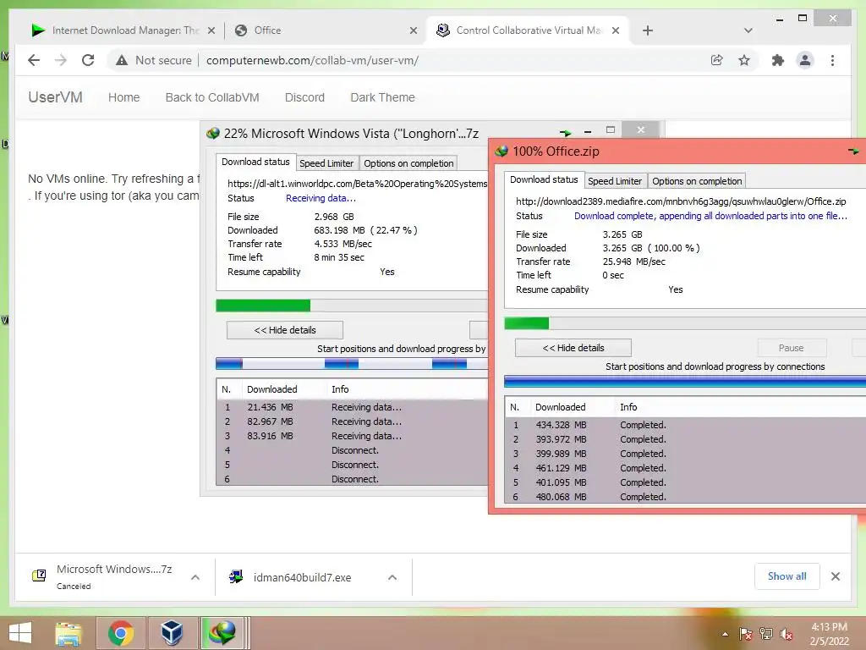
Task: Open Options on completion in Office.zip window
Action: tap(697, 181)
